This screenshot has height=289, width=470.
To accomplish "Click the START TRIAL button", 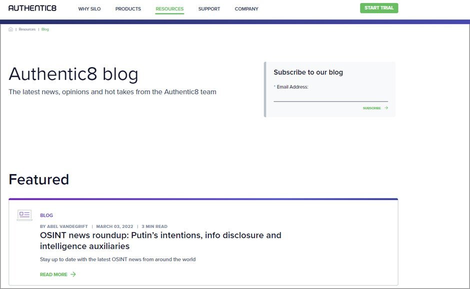I will [x=378, y=8].
